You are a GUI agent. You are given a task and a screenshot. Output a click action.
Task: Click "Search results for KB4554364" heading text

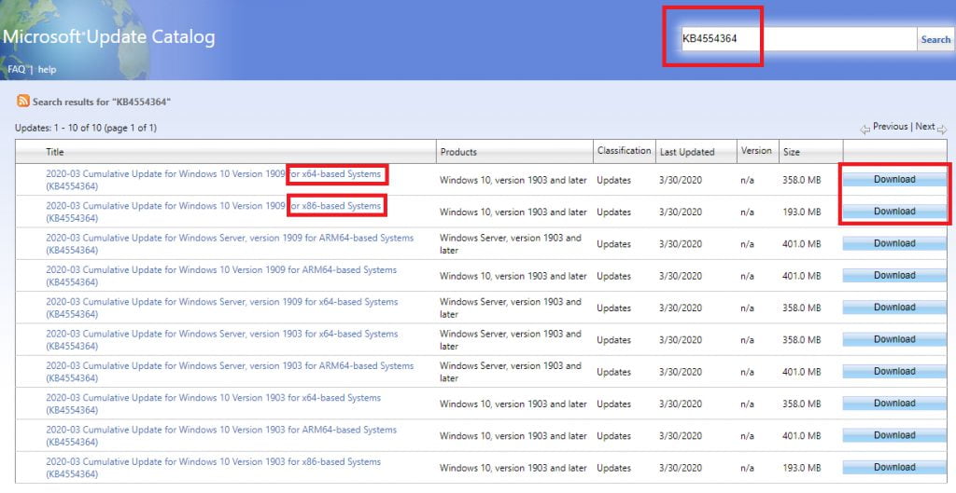pyautogui.click(x=101, y=102)
